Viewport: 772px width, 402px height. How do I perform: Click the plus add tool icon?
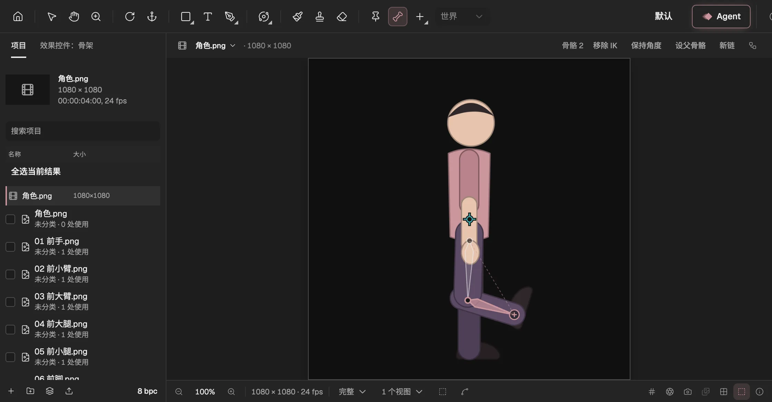pos(420,16)
